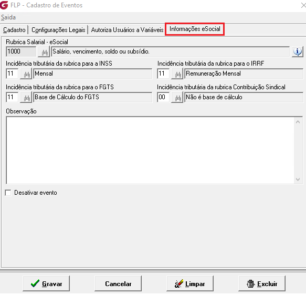The height and width of the screenshot is (295, 306).
Task: Click the Cancelar button
Action: [x=118, y=283]
